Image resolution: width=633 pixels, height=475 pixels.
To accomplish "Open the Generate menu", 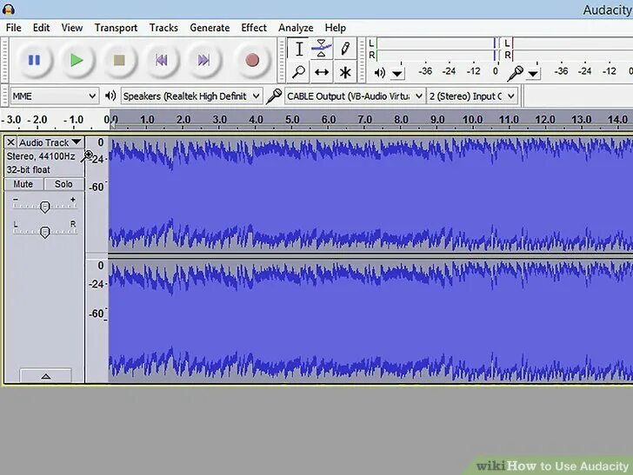I will click(x=210, y=28).
